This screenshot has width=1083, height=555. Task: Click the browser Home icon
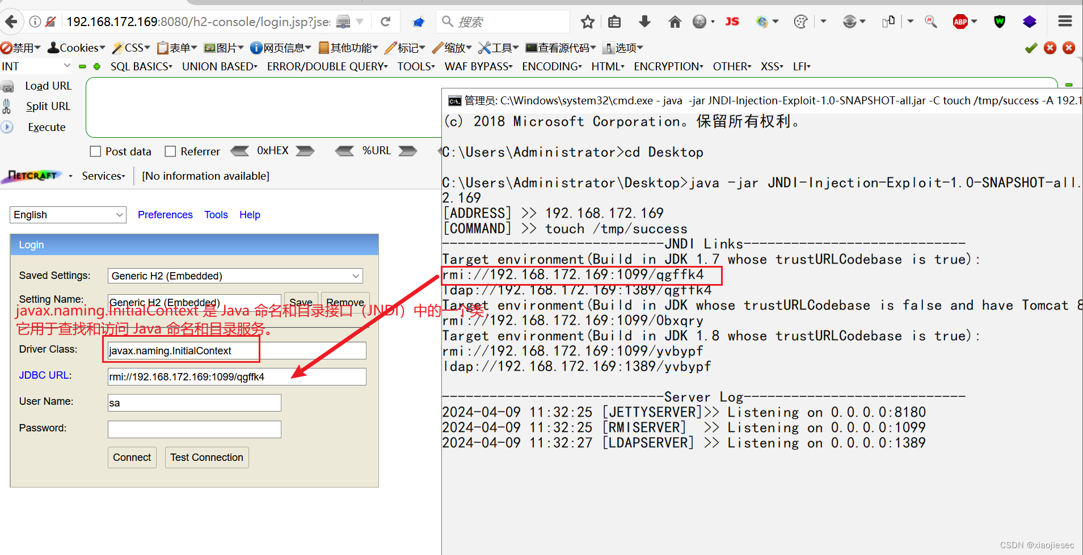click(675, 21)
